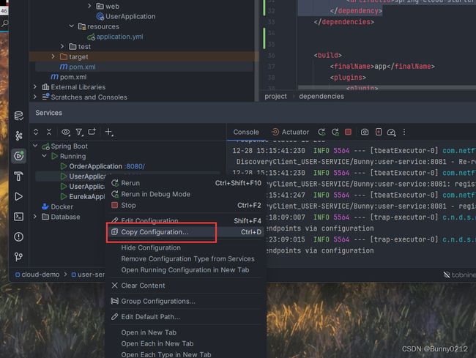The width and height of the screenshot is (476, 358).
Task: Click finalName line in editor
Action: pyautogui.click(x=382, y=66)
